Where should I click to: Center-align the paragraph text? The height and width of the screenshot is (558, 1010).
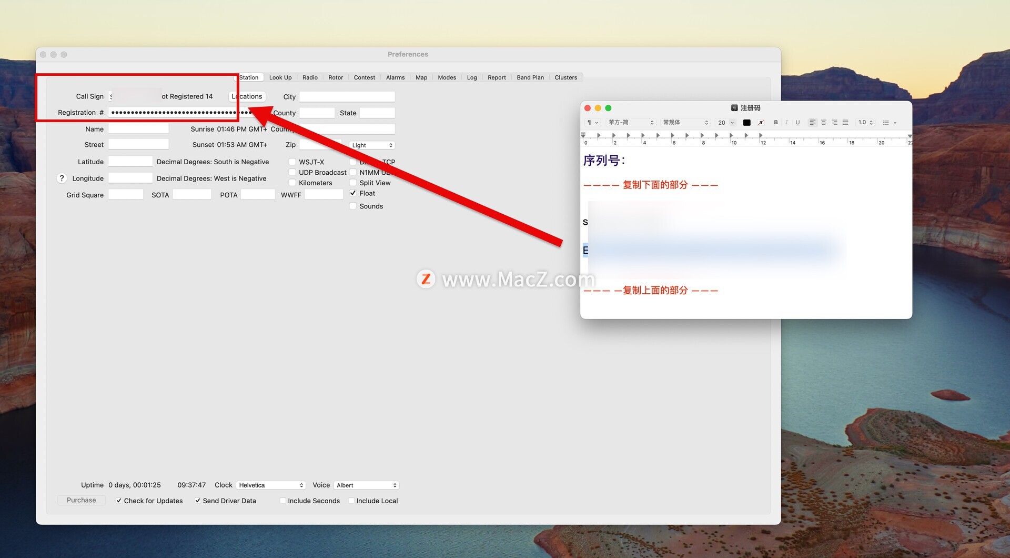823,123
